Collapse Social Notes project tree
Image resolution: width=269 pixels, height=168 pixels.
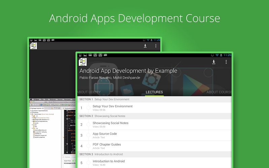(31, 114)
